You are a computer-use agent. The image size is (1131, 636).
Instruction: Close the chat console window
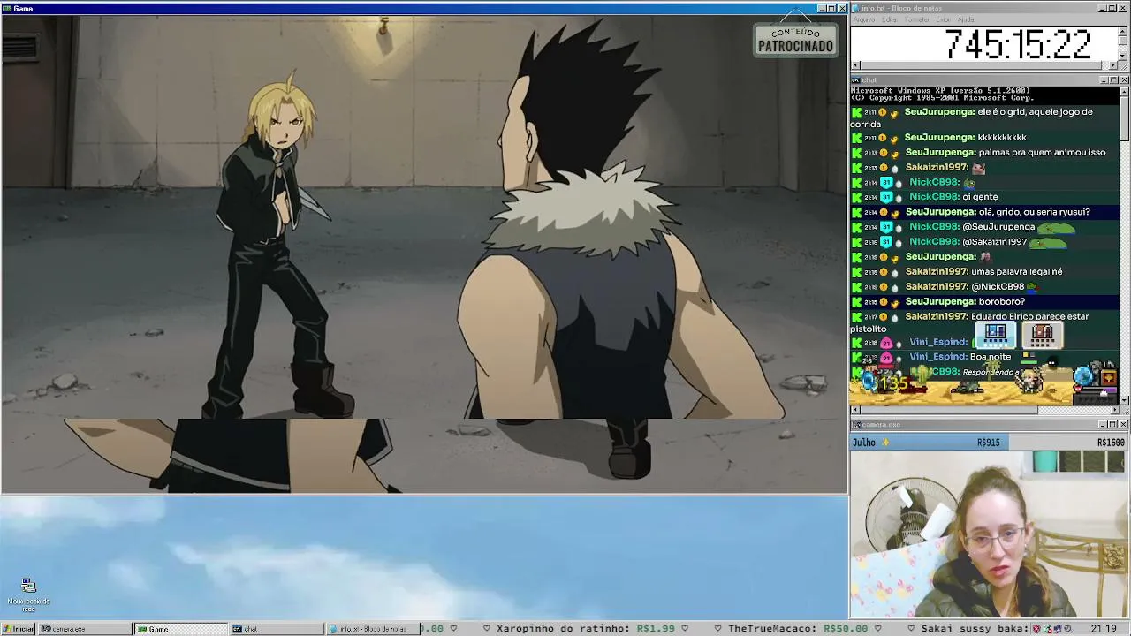click(1124, 80)
